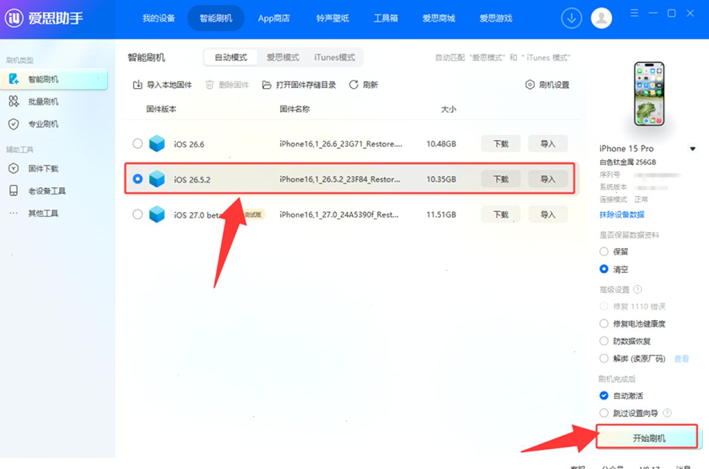Click the 固件名称 column header

[295, 109]
